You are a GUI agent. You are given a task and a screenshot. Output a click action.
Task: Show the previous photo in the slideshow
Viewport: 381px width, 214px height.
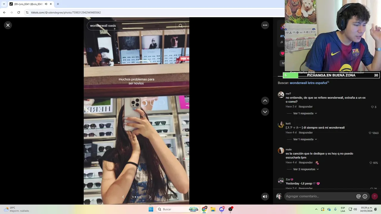pos(123,197)
